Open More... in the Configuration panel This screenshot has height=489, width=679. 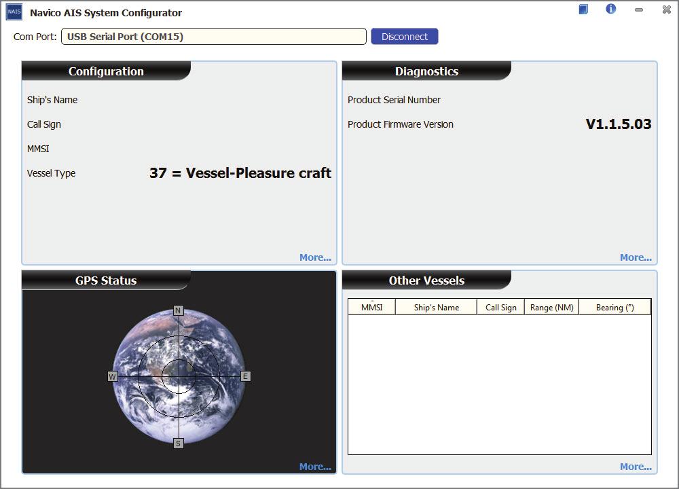tap(315, 257)
